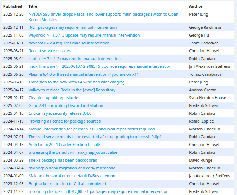This screenshot has height=195, width=237.
Task: Click author Sven-Hendrik Haase
Action: coord(208,98)
